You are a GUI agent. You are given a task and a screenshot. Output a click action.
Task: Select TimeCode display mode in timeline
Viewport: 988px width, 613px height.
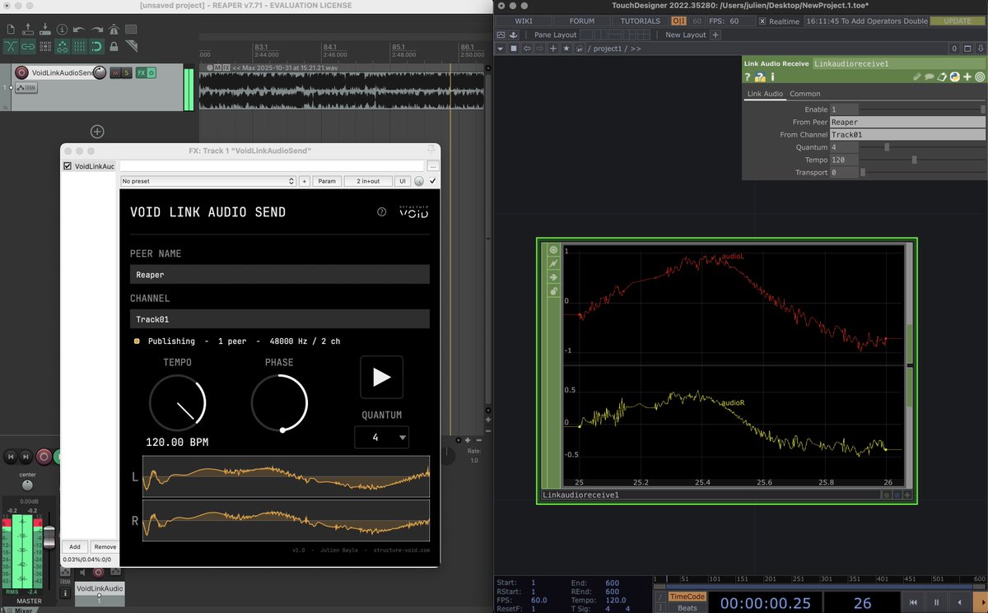[x=687, y=597]
